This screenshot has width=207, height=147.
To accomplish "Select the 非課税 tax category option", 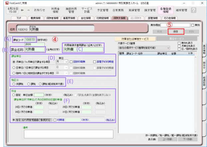I will pos(13,83).
